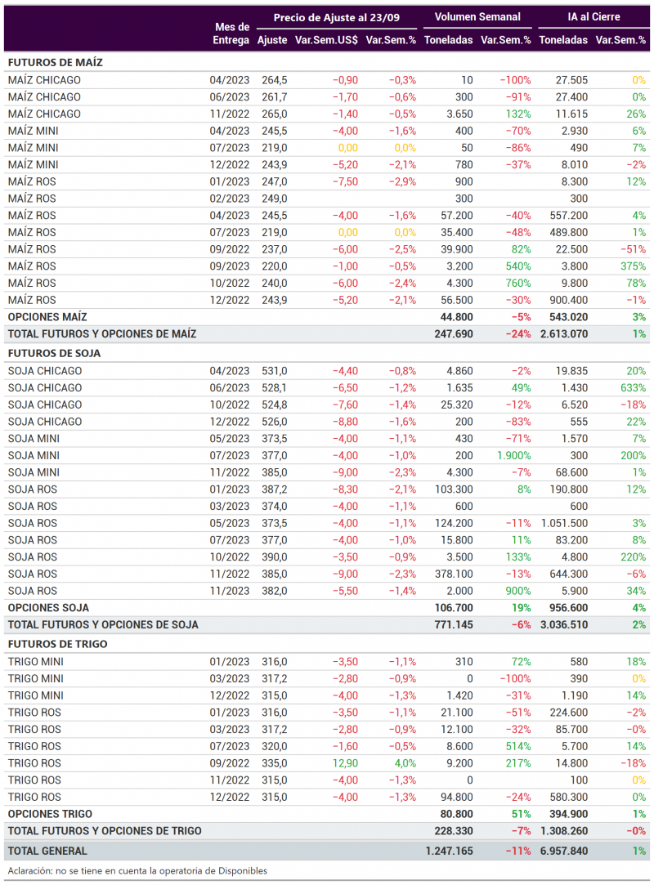Click the 6.957.840 total general value

click(x=563, y=851)
